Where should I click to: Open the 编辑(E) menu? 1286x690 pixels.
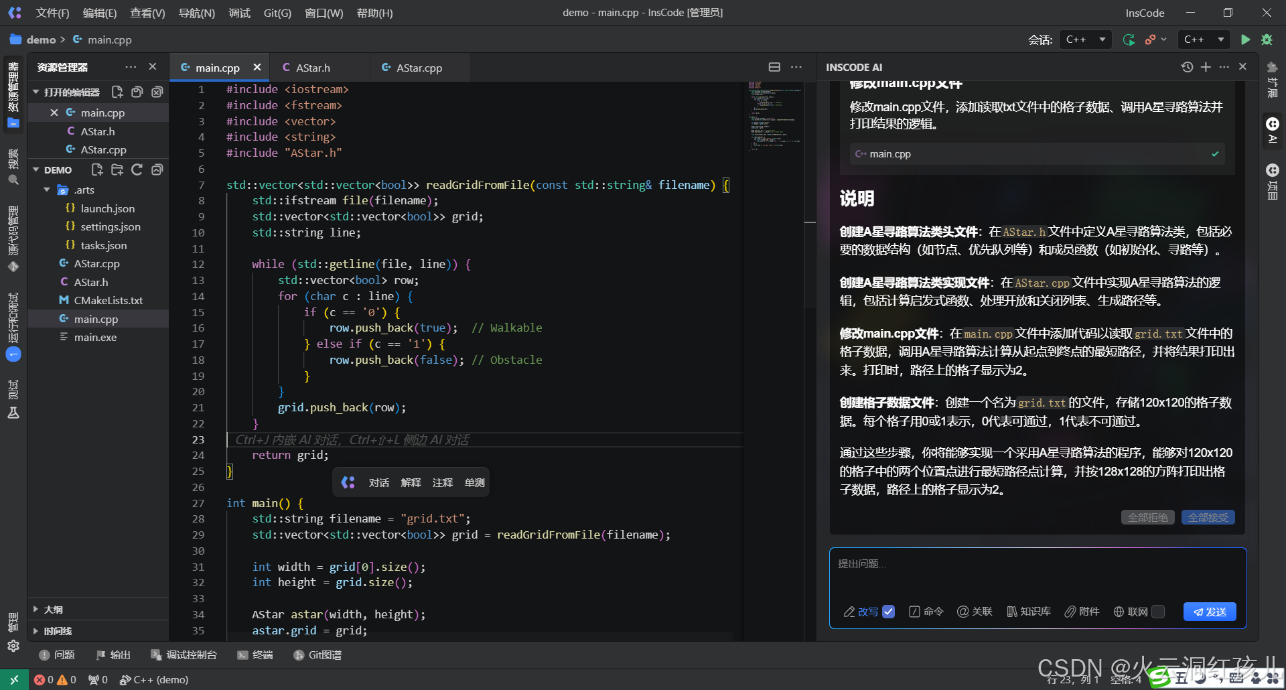pyautogui.click(x=100, y=13)
